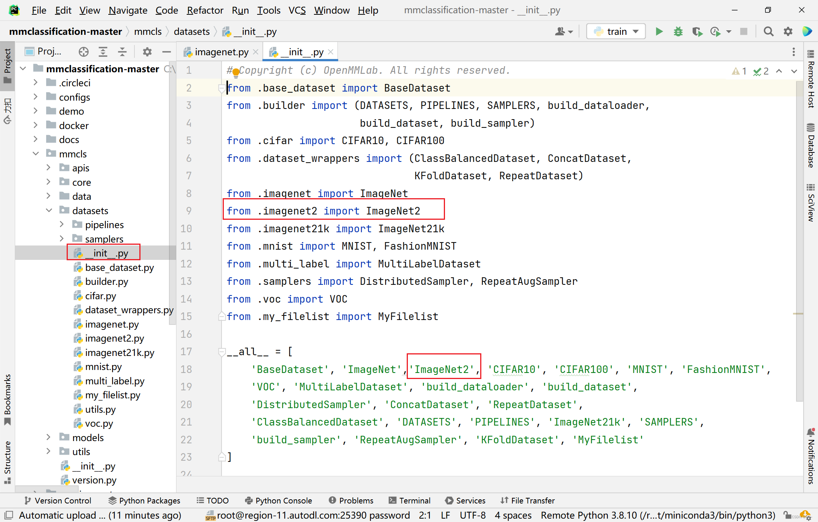The width and height of the screenshot is (818, 522).
Task: Open Search Everywhere magnifier
Action: (x=768, y=31)
